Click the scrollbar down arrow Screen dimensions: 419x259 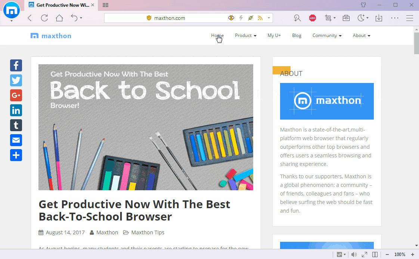(416, 246)
